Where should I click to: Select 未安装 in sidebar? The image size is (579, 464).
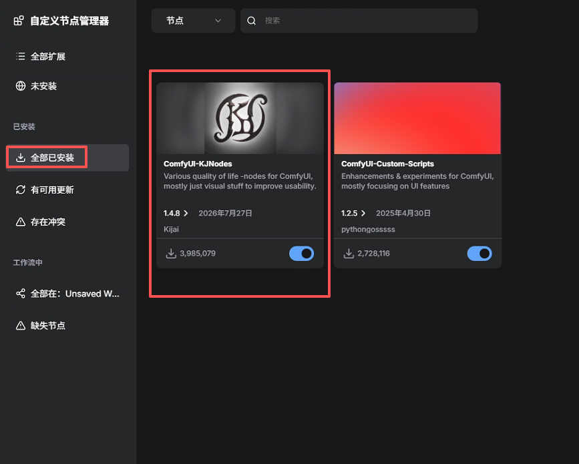[67, 86]
